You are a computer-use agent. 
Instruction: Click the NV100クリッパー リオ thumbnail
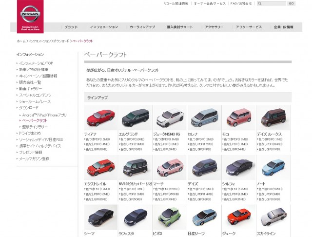pyautogui.click(x=136, y=168)
